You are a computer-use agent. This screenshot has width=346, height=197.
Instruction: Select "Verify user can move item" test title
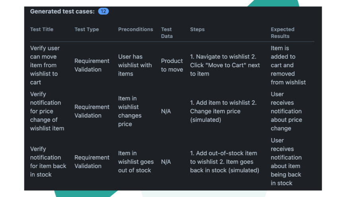(45, 65)
